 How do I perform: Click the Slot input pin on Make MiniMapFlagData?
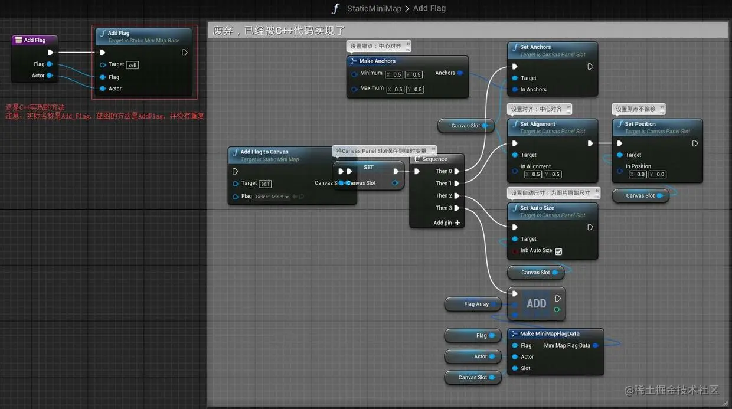point(515,368)
